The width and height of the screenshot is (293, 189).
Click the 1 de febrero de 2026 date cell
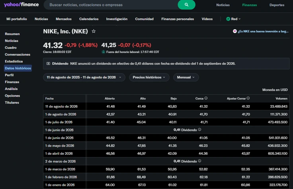61,177
